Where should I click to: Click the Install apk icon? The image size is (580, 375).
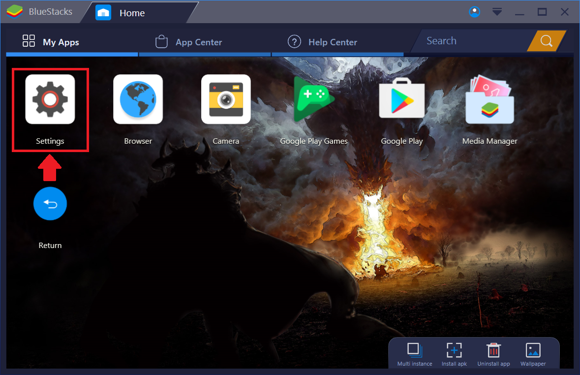pos(454,350)
